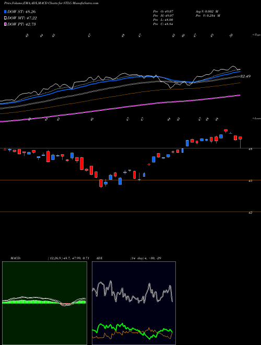Viewport: 261px width, 345px height.
Task: Click the '<Tops' marker label
Action: pos(257,35)
